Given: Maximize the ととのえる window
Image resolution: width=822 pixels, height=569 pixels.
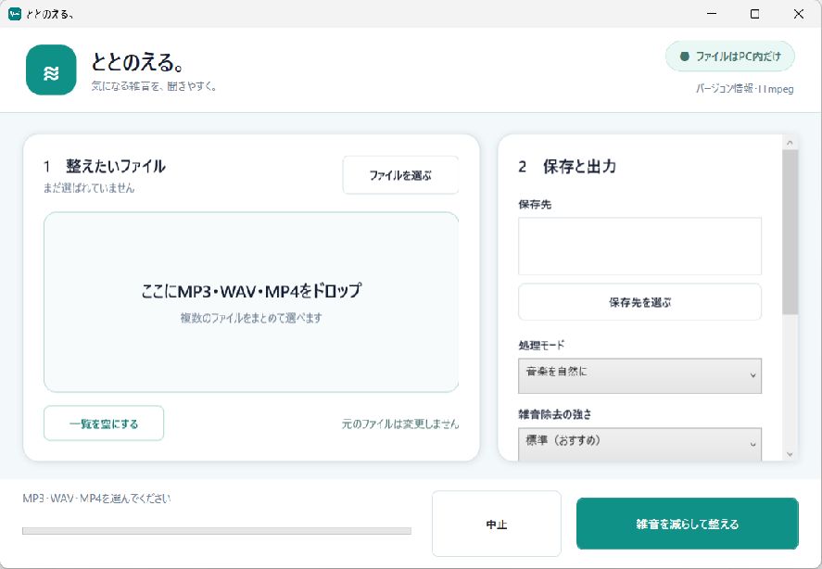Looking at the screenshot, I should pos(755,14).
